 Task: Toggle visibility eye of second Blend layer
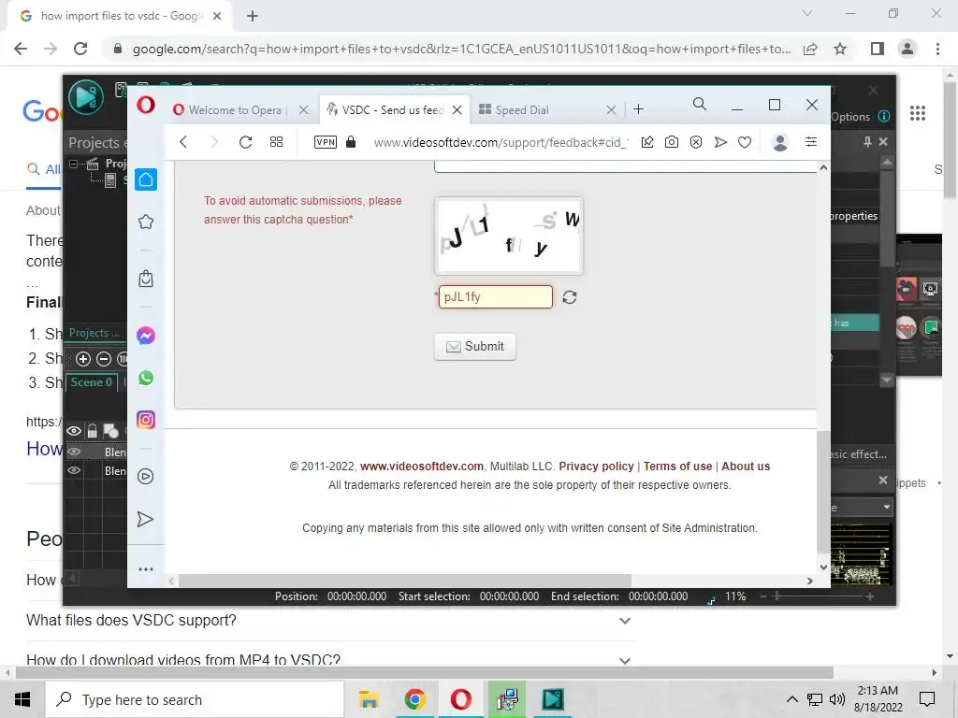coord(74,471)
